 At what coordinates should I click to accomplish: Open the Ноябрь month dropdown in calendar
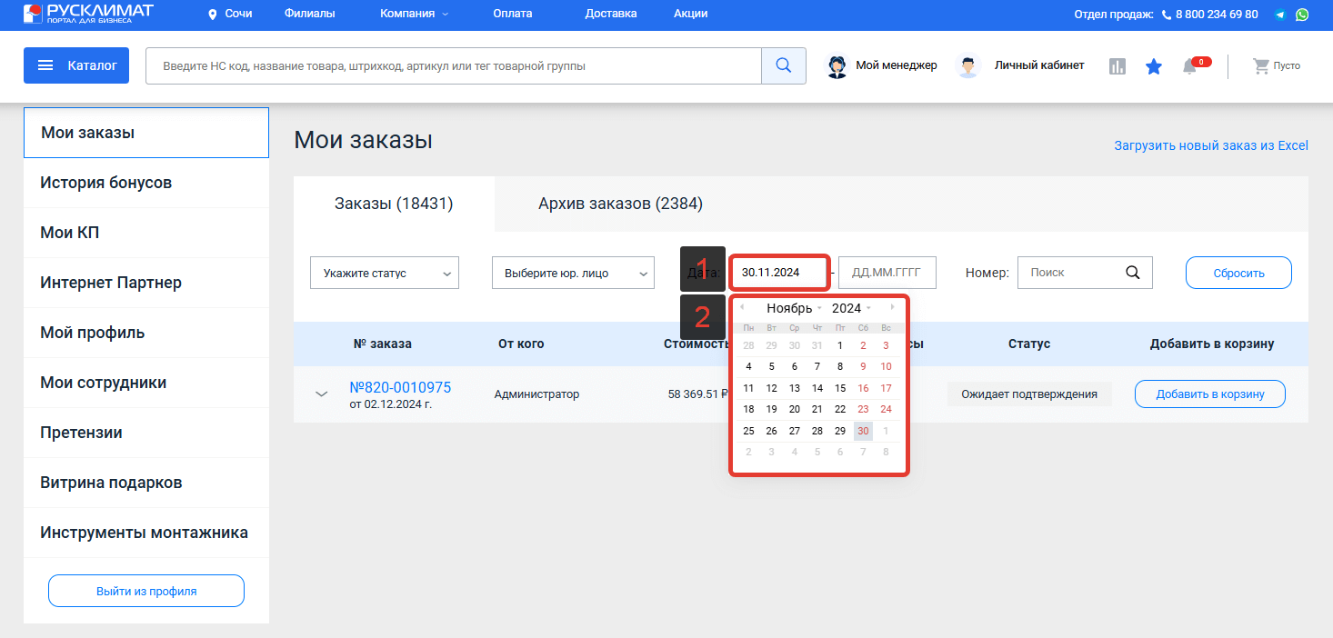tap(794, 308)
